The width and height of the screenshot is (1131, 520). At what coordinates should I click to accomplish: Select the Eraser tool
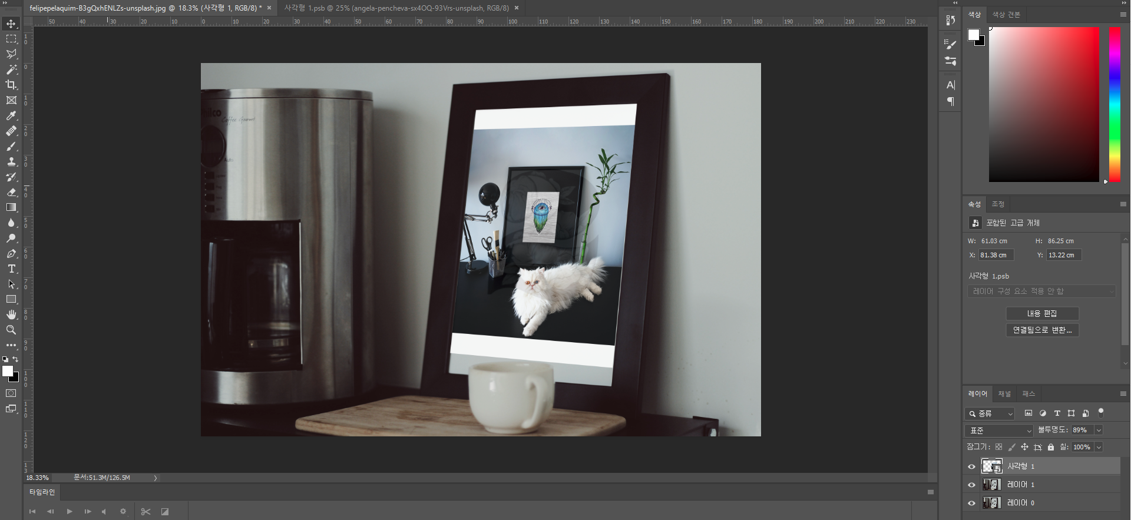pos(11,192)
